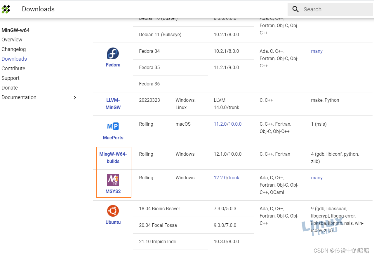Image resolution: width=374 pixels, height=256 pixels.
Task: Click the 12.2.0 MSYS2 version link
Action: (x=220, y=178)
